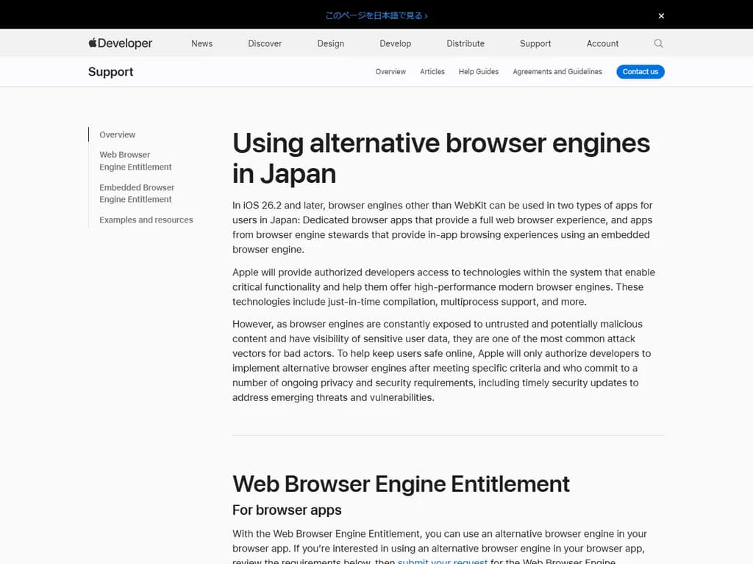Visit the Support section in top navigation
753x564 pixels.
click(x=535, y=44)
